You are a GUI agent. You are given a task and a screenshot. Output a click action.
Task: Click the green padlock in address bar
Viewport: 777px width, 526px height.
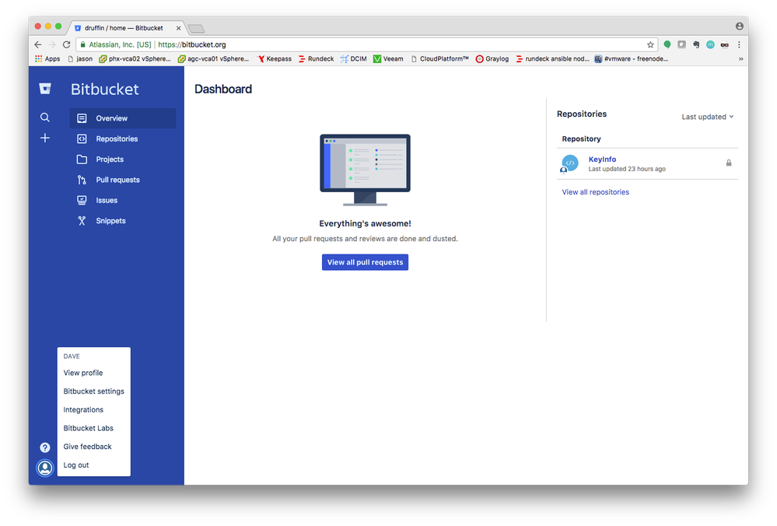coord(82,44)
